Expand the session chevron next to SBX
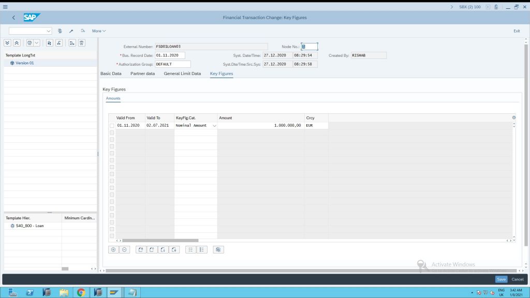 coord(451,7)
